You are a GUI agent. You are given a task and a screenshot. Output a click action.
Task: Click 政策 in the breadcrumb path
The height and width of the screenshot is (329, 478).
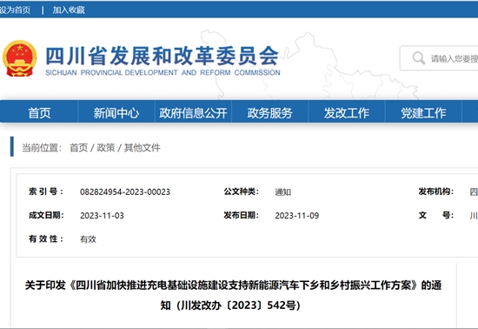click(x=106, y=148)
